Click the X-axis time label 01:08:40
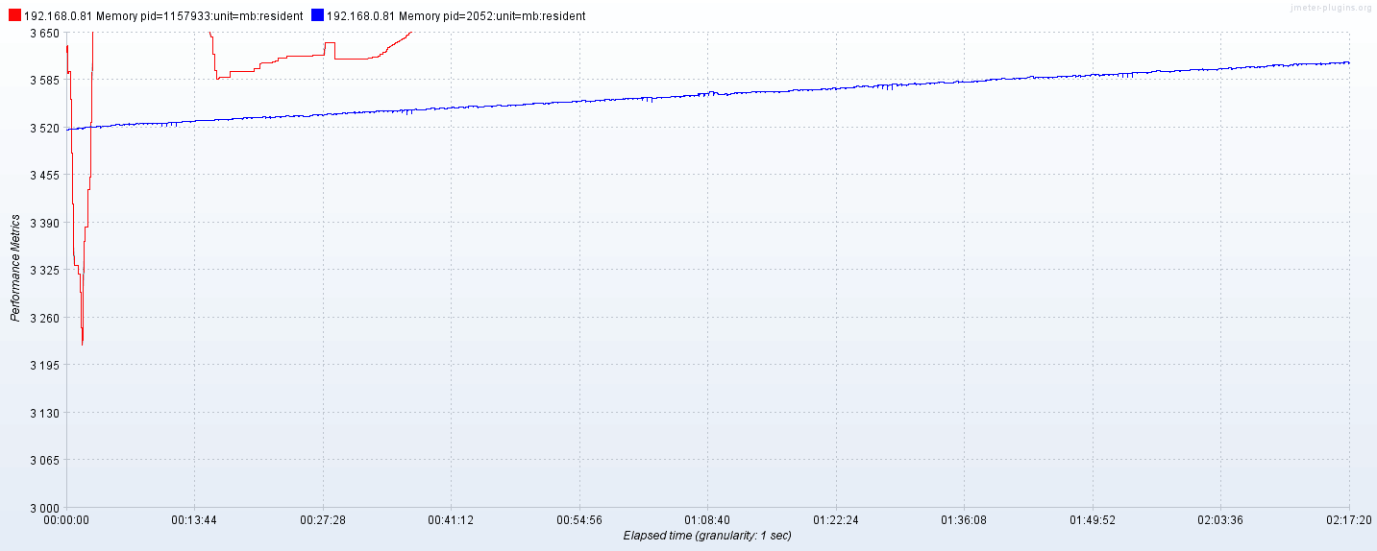 [708, 520]
